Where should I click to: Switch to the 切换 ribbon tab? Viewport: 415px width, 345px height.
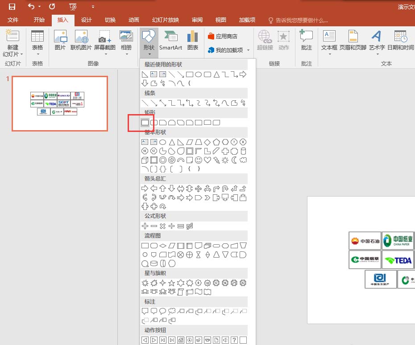coord(110,20)
